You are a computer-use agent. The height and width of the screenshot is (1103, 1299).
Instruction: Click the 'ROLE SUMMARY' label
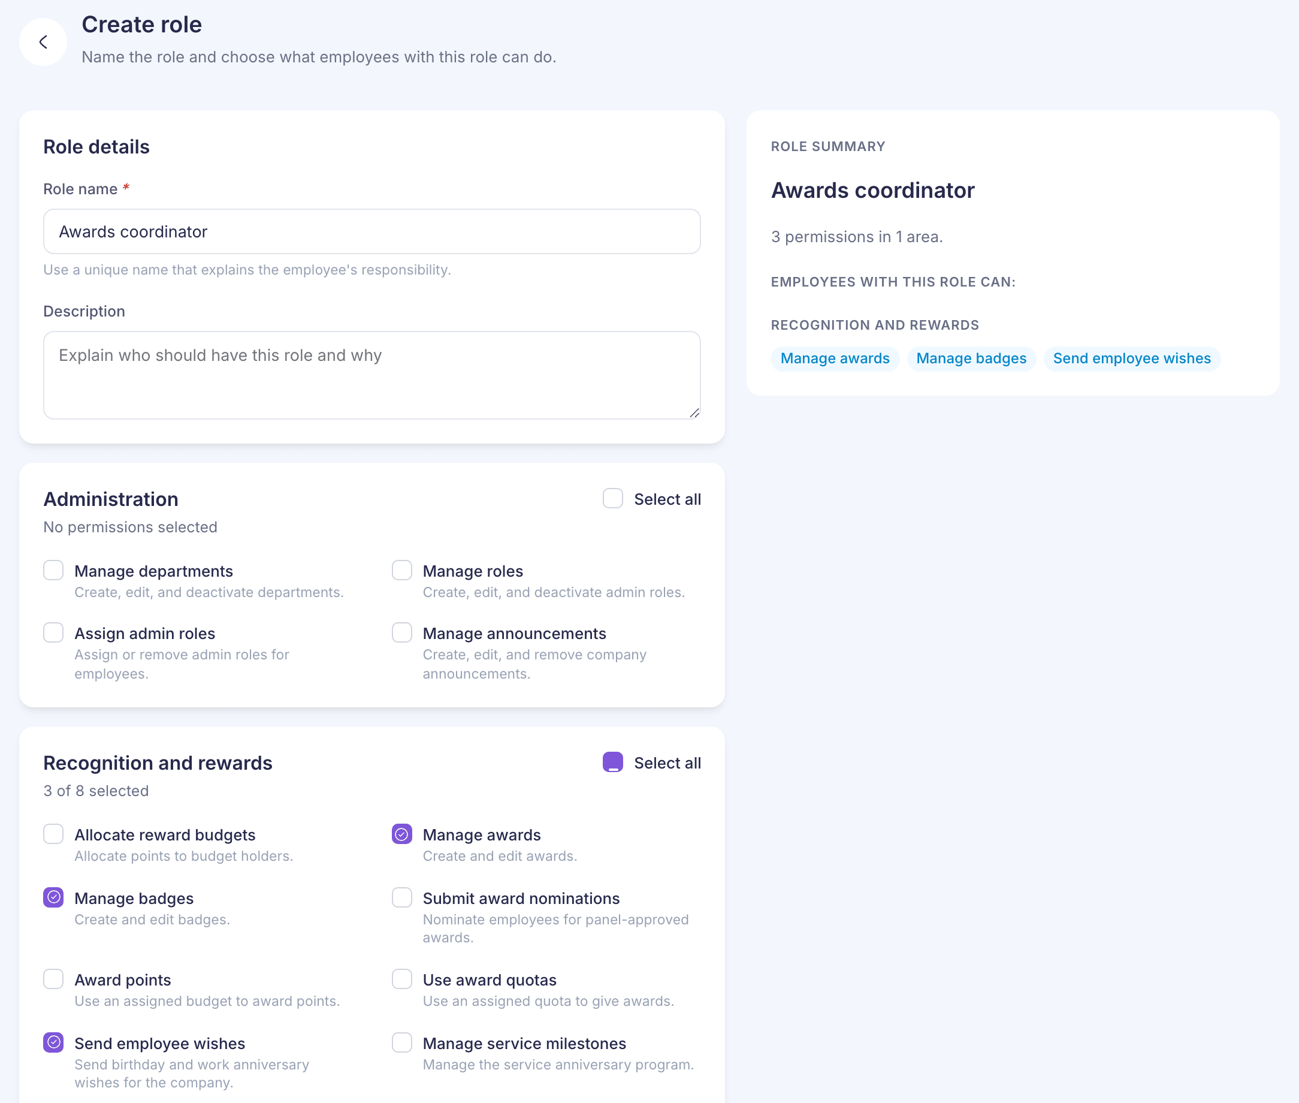pyautogui.click(x=828, y=146)
